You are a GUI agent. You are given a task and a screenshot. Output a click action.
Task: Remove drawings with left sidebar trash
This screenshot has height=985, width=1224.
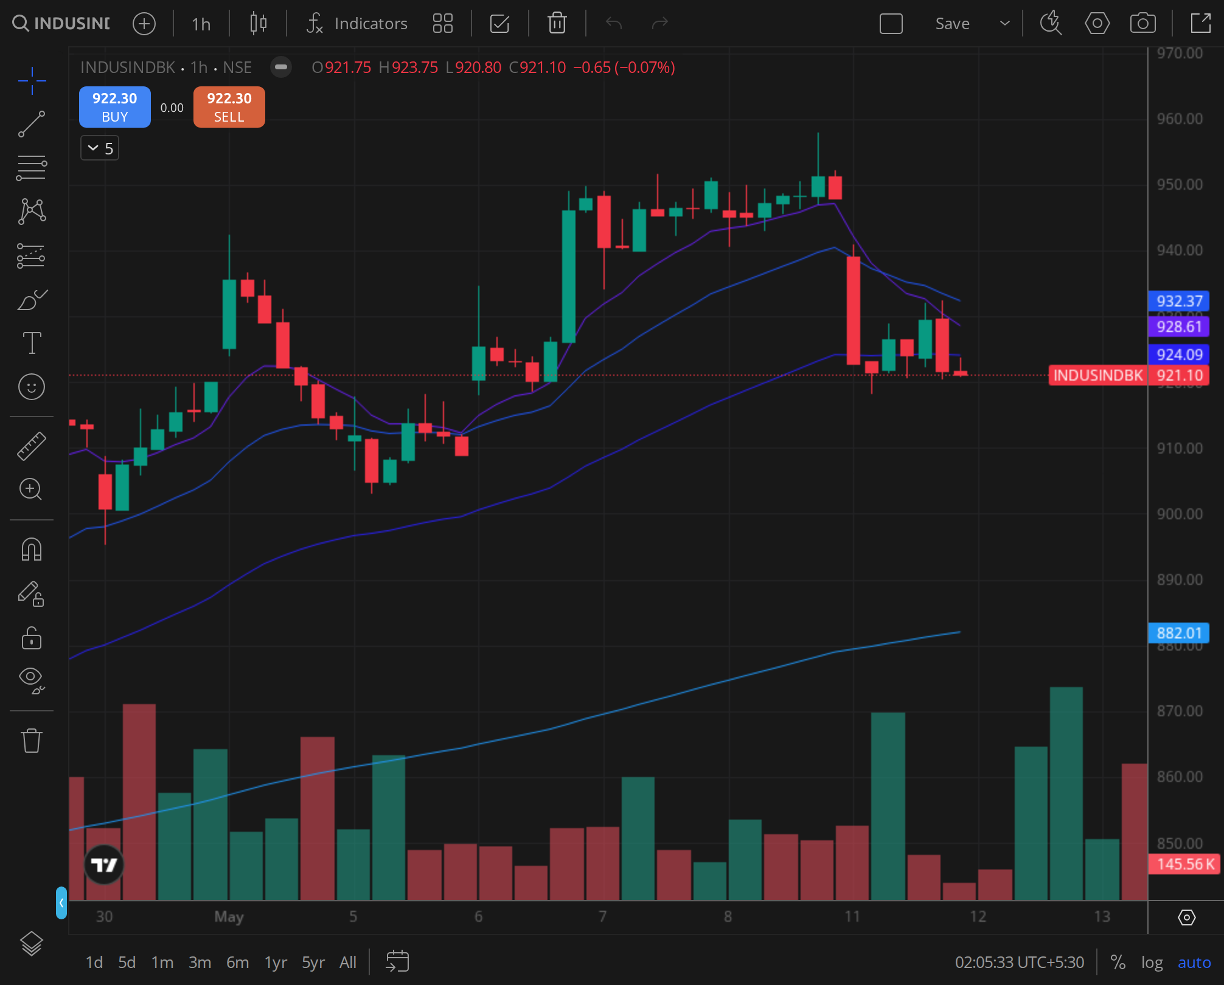pyautogui.click(x=32, y=741)
